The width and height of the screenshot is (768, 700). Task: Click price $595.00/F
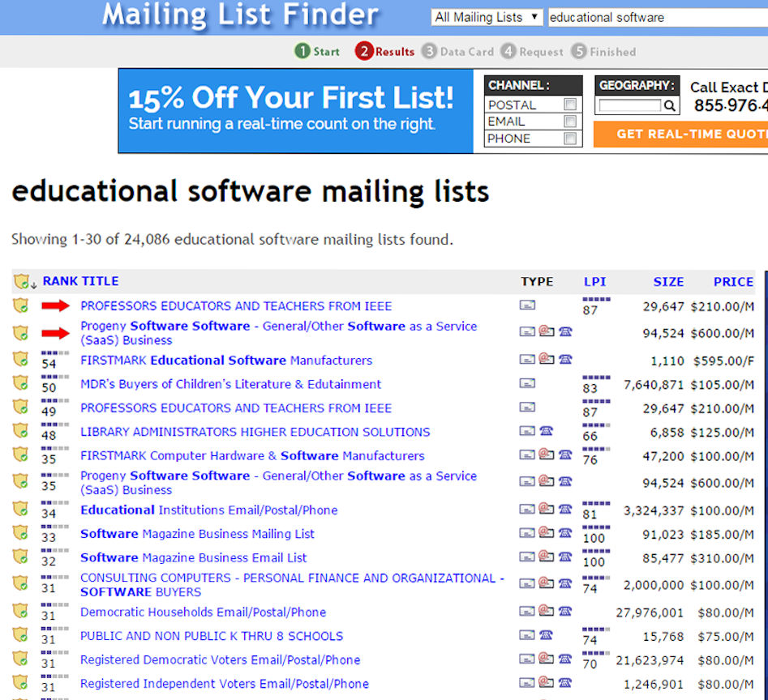pyautogui.click(x=724, y=361)
